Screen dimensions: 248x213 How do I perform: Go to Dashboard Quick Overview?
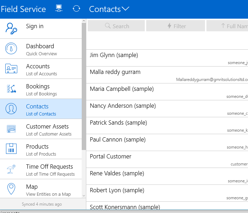41,49
